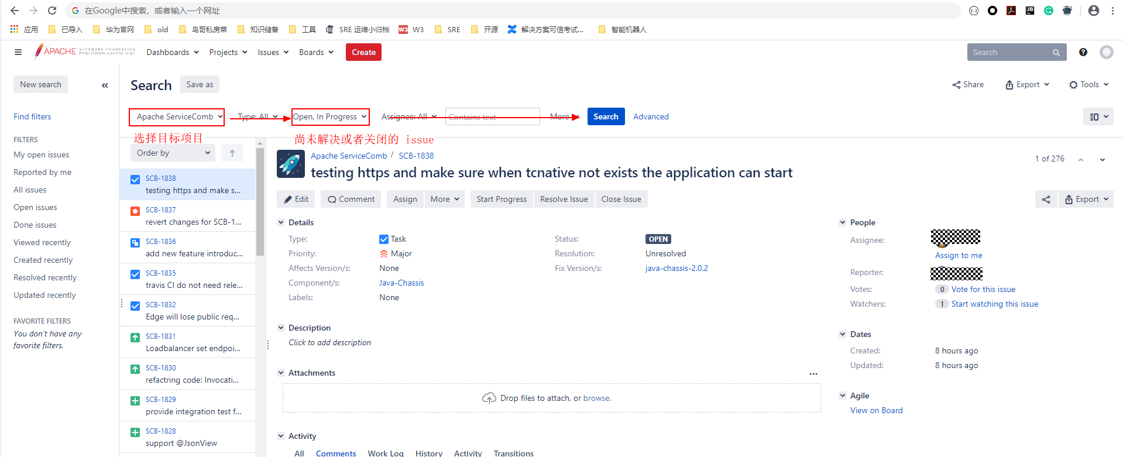Click the blue Search button

click(606, 116)
